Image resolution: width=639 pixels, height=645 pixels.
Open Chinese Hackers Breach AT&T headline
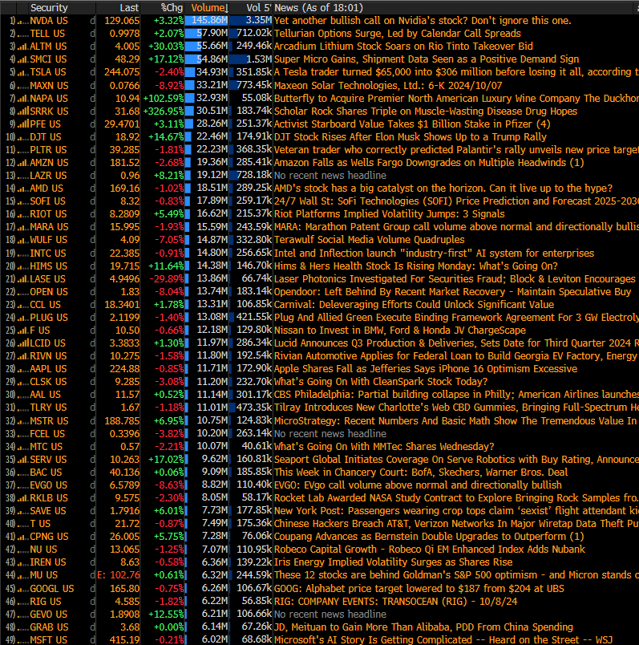[456, 524]
